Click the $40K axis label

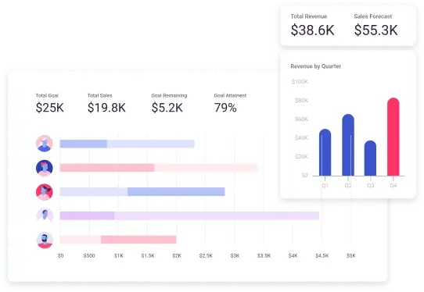(301, 138)
